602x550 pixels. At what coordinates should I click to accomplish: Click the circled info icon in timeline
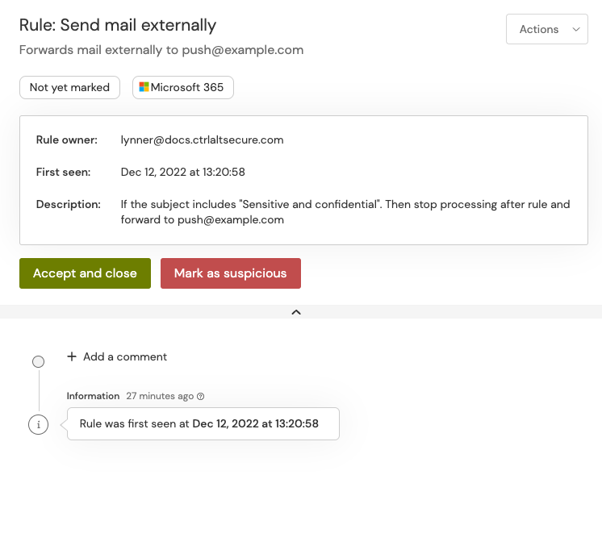pos(38,424)
